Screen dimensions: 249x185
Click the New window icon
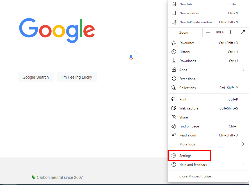coord(174,13)
